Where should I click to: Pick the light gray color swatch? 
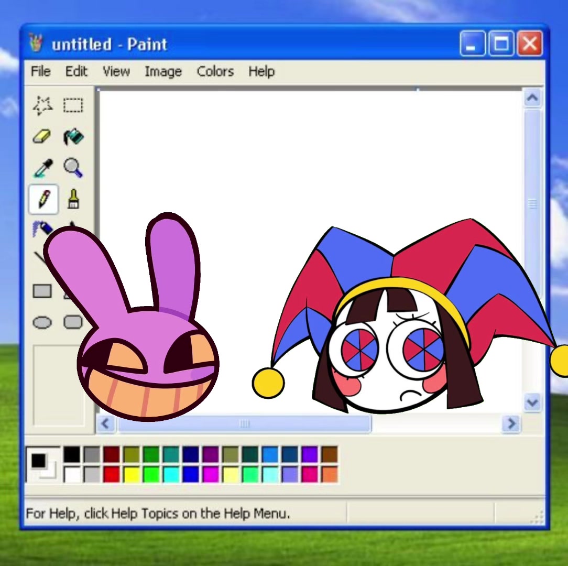pos(92,474)
